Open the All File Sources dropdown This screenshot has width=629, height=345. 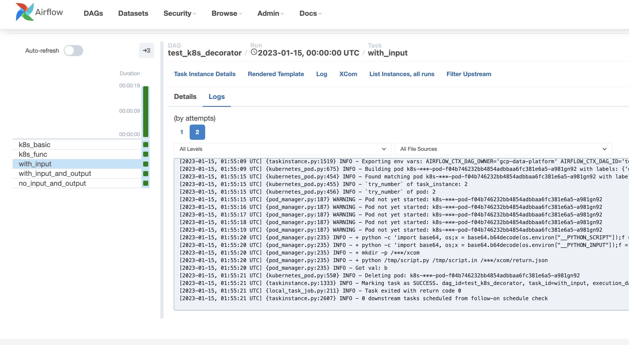pyautogui.click(x=503, y=149)
